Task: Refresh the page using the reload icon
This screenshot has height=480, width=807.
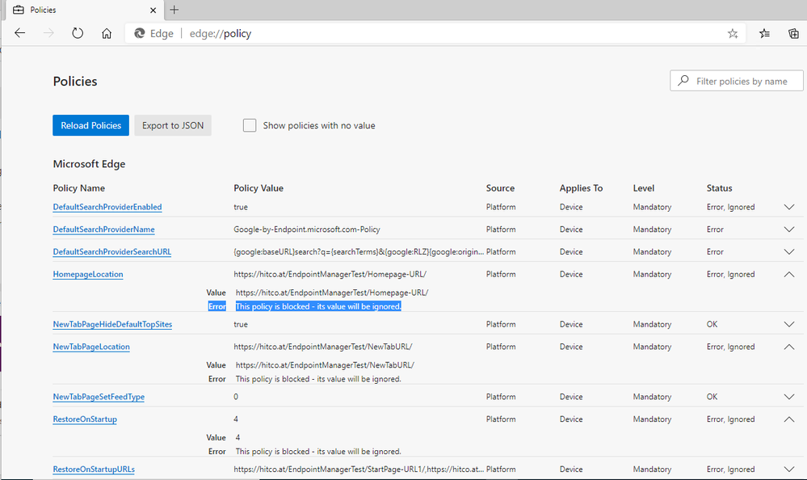Action: tap(78, 33)
